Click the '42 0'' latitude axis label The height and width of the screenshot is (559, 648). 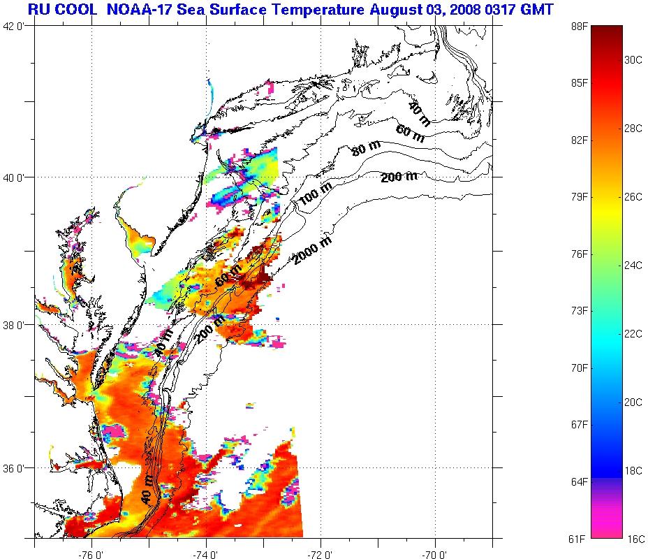pyautogui.click(x=14, y=26)
